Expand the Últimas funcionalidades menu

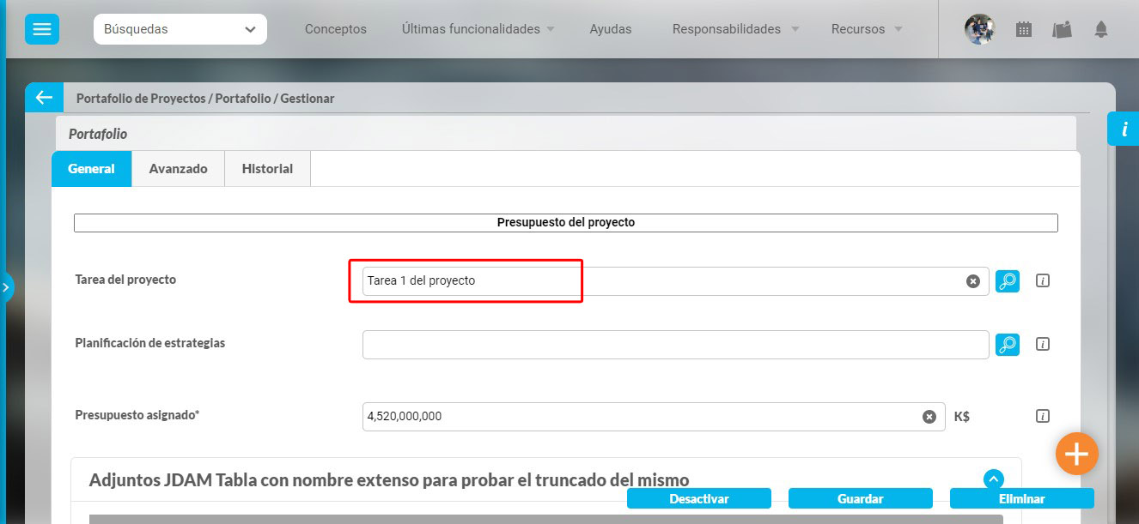point(478,29)
